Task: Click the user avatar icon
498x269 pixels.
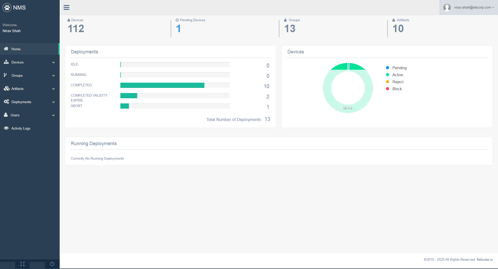Action: point(447,8)
